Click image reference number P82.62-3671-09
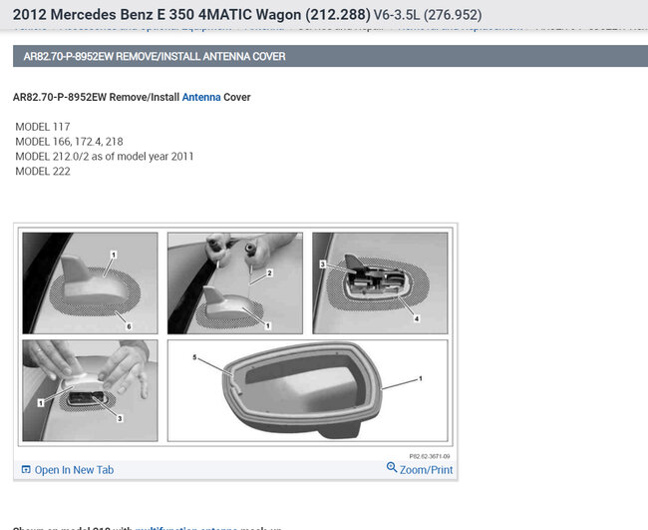648x530 pixels. click(x=430, y=456)
